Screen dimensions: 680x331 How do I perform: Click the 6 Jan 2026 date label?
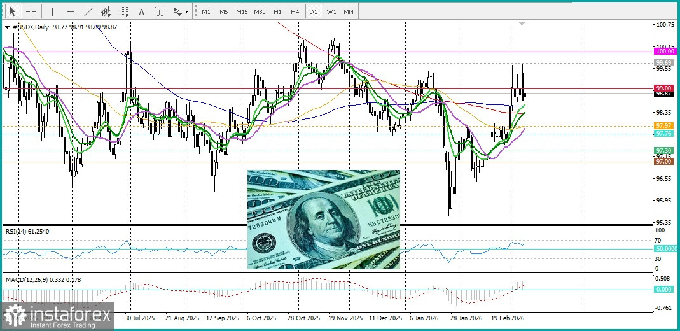424,318
